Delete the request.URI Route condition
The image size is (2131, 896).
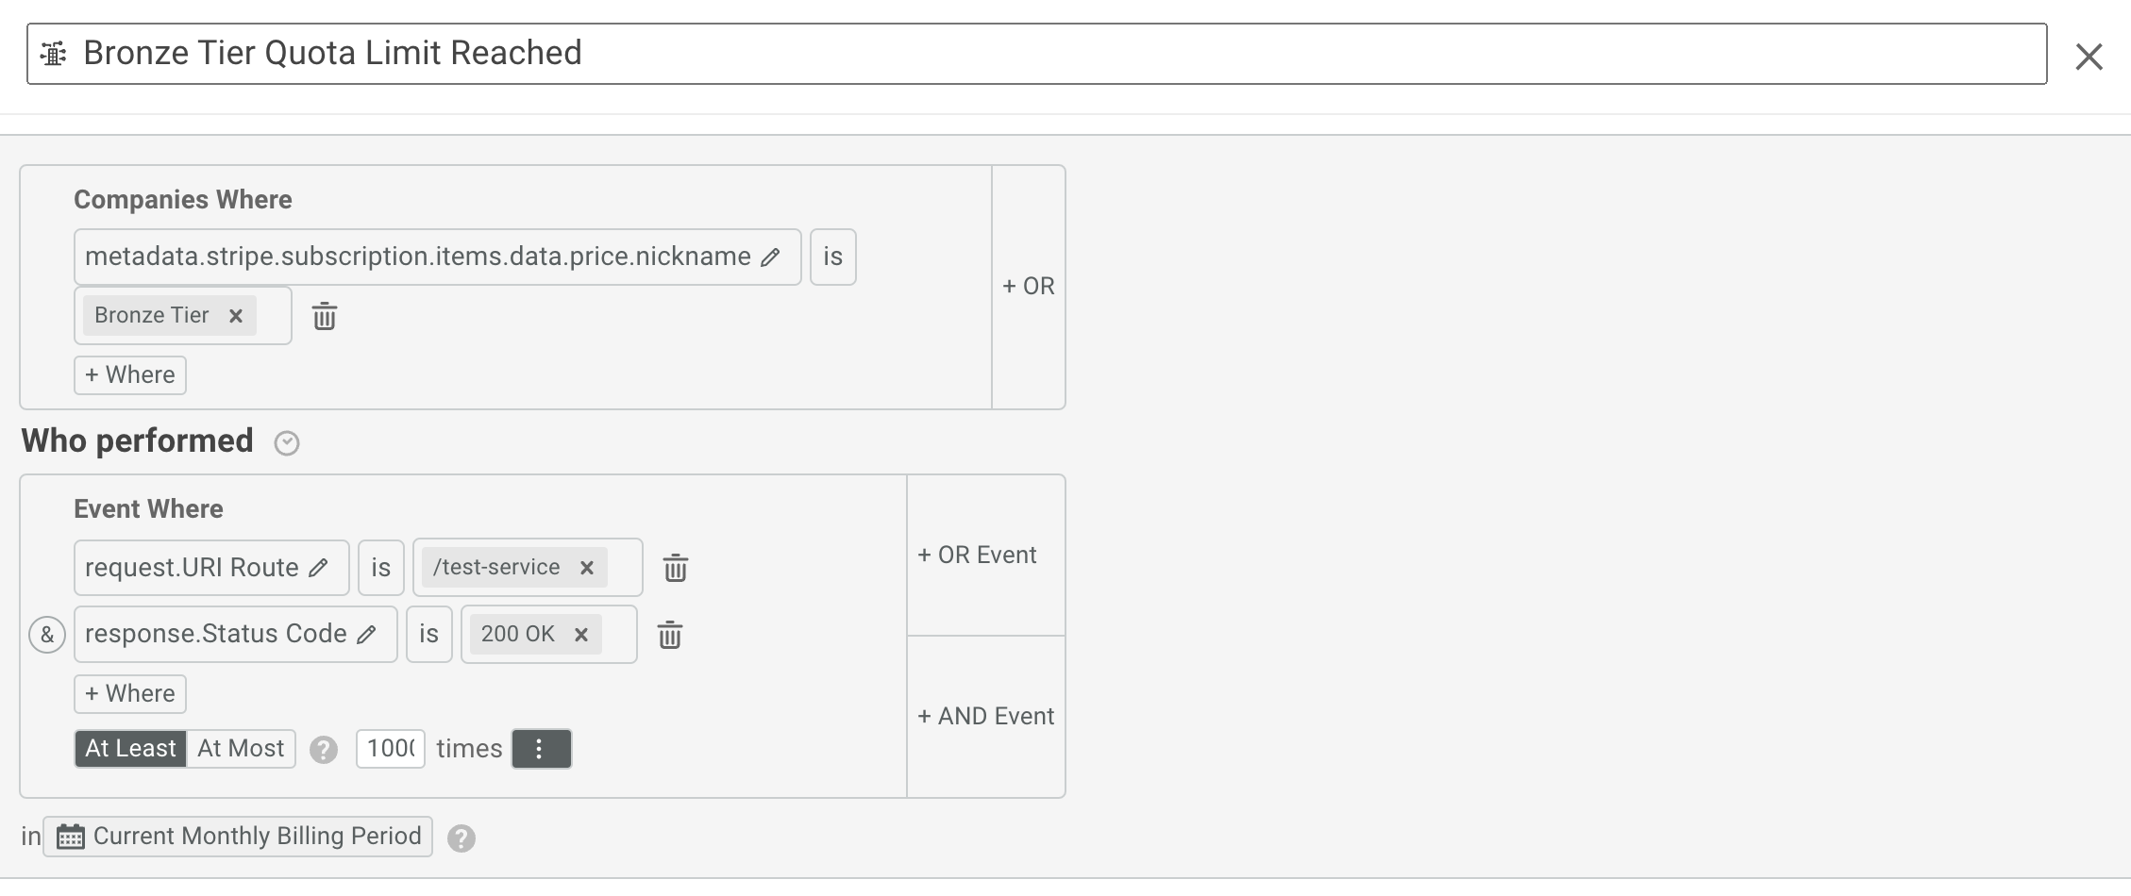[675, 568]
